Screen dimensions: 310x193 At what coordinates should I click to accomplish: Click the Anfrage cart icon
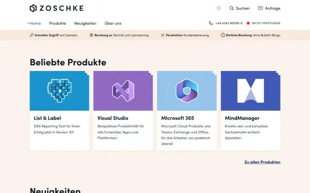(260, 8)
